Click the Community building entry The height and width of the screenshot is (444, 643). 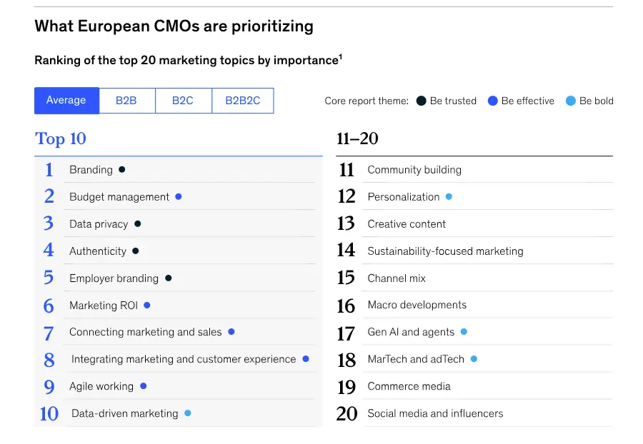pyautogui.click(x=414, y=170)
